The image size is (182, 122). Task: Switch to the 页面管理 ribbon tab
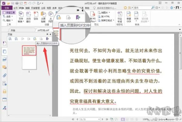(35, 8)
